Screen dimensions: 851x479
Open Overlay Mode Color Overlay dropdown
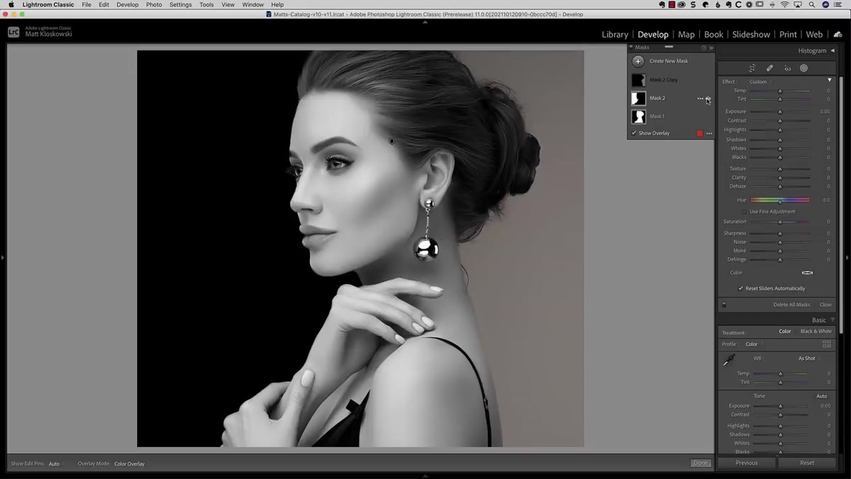[130, 463]
